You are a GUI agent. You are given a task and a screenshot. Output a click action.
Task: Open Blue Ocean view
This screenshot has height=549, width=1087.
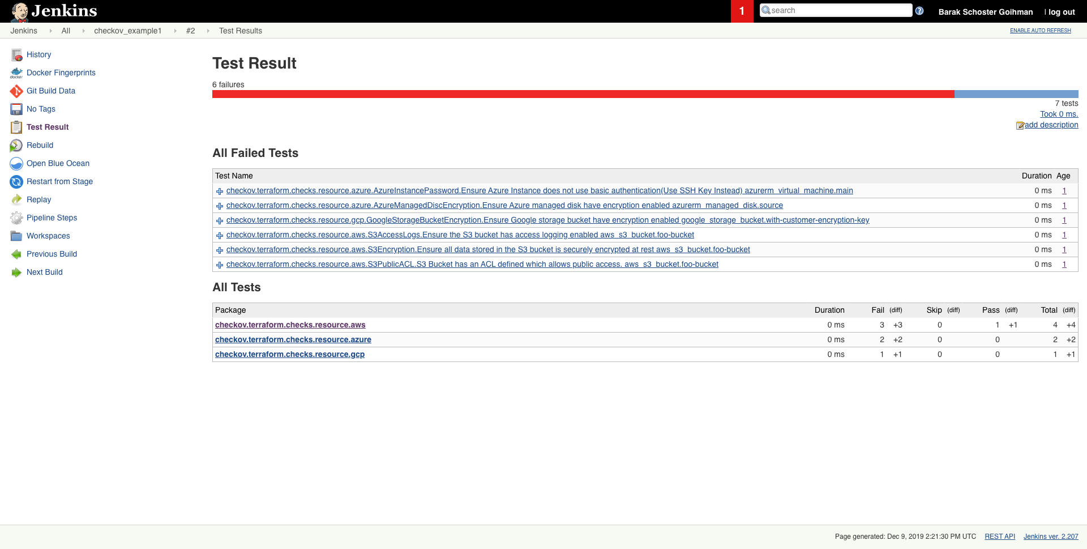[58, 163]
